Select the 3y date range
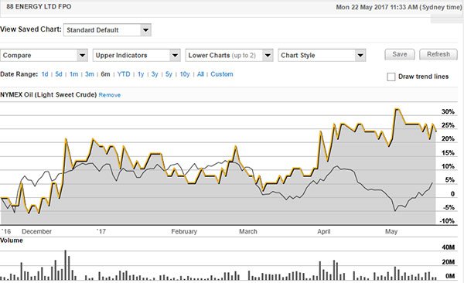Image resolution: width=464 pixels, height=283 pixels. [155, 74]
